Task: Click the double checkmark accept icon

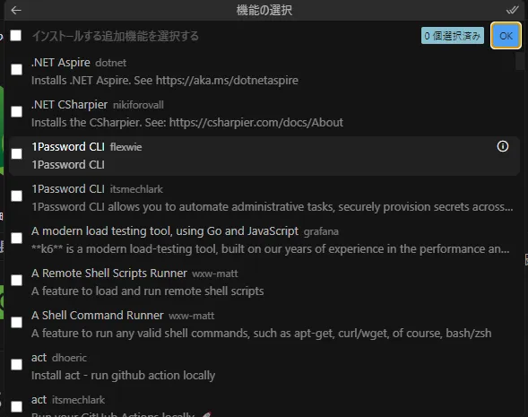Action: [x=512, y=10]
